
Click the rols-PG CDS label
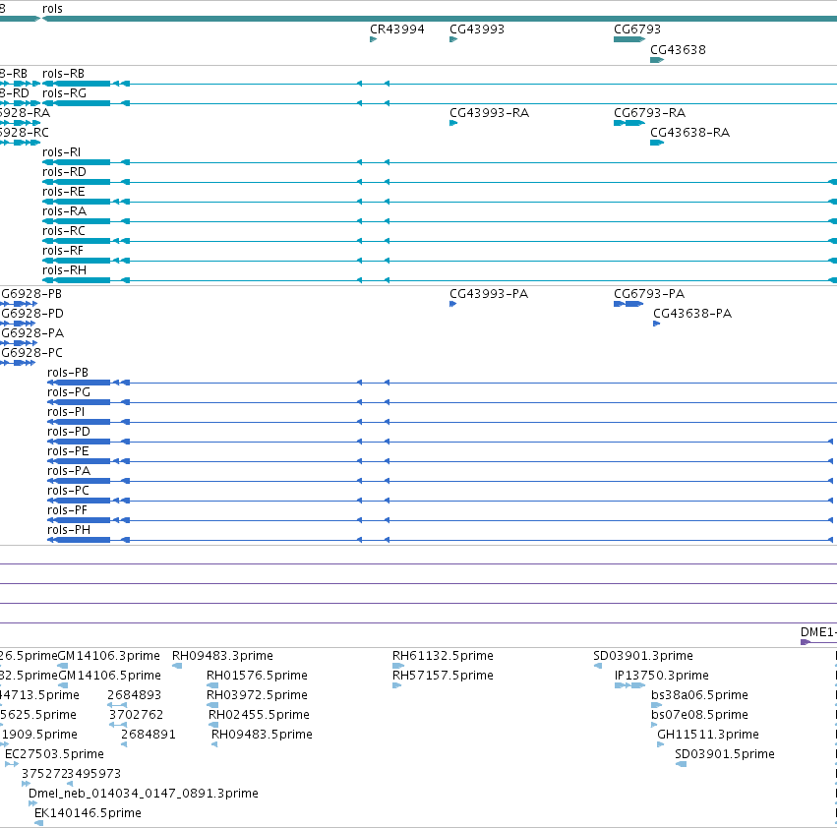pos(68,392)
